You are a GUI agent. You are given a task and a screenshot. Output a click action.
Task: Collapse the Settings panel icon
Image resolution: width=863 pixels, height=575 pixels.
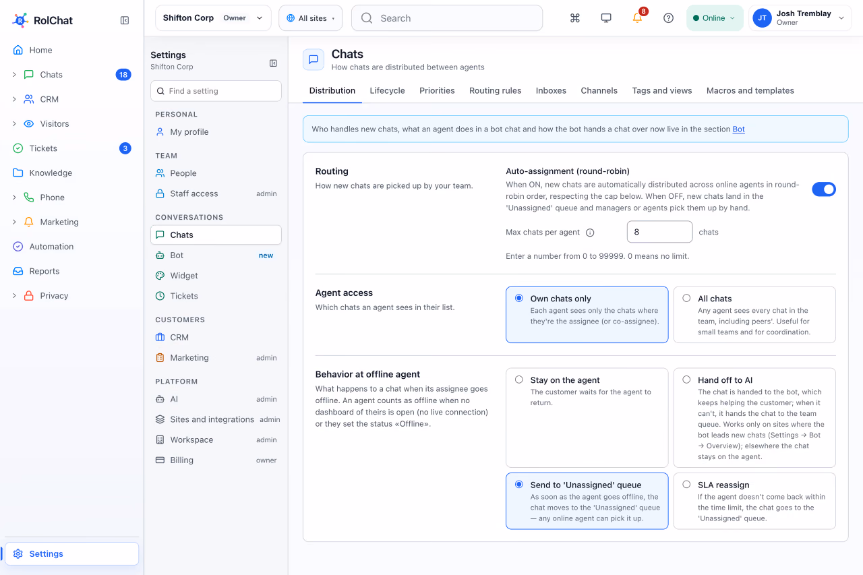(x=273, y=63)
